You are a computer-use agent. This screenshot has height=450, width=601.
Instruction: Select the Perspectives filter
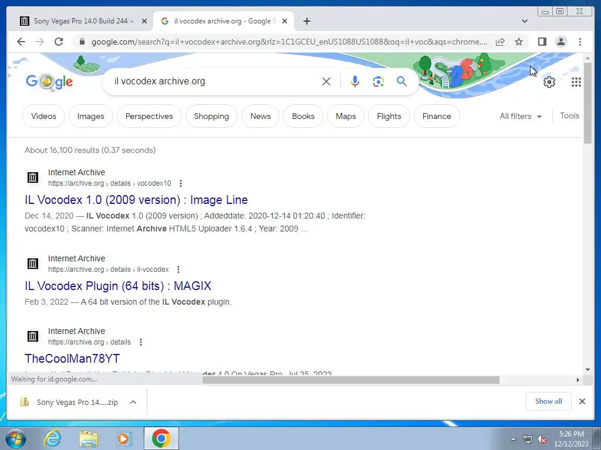(x=149, y=116)
